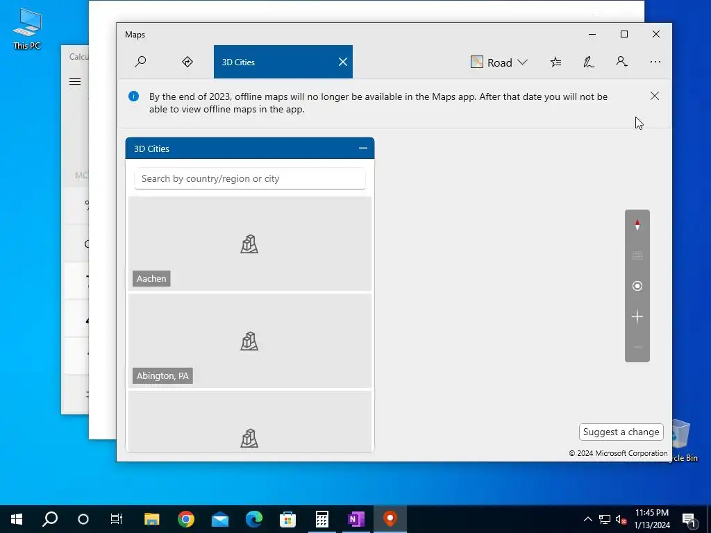This screenshot has height=533, width=711.
Task: Open the Windows Ink toolbar pen icon
Action: pos(589,62)
